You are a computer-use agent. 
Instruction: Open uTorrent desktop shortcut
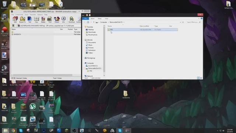point(32,108)
